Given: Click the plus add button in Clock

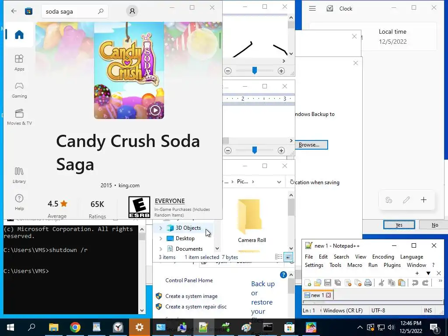Looking at the screenshot, I should pyautogui.click(x=423, y=199).
